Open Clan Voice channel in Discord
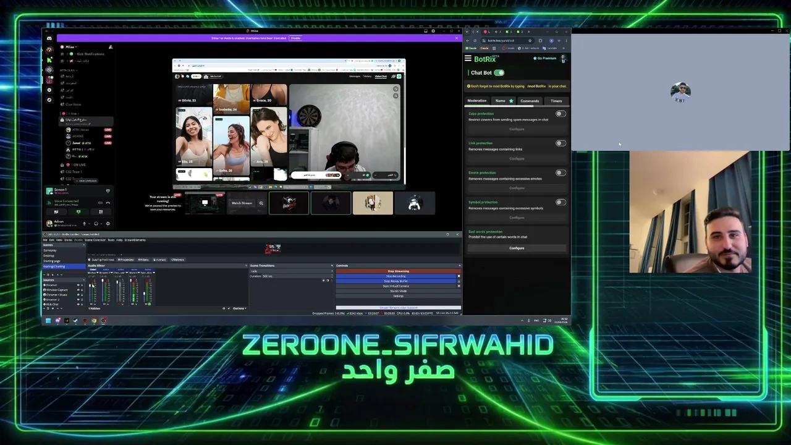Image resolution: width=791 pixels, height=445 pixels. [x=73, y=104]
